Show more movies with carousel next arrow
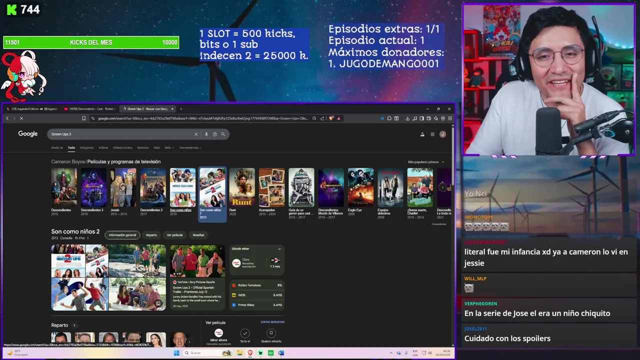The height and width of the screenshot is (360, 640). pos(442,187)
